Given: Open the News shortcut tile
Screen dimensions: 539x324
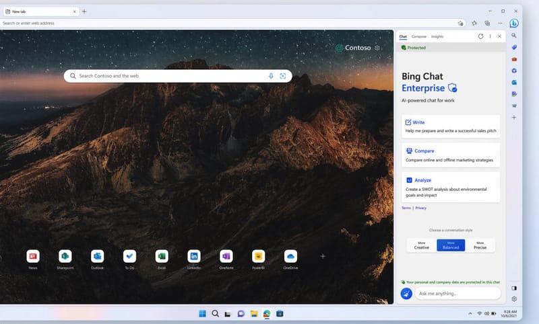Looking at the screenshot, I should (33, 256).
